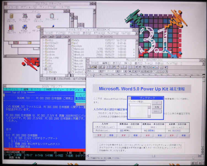The height and width of the screenshot is (166, 207).
Task: Open the Windows Setup icon
Action: [25, 29]
